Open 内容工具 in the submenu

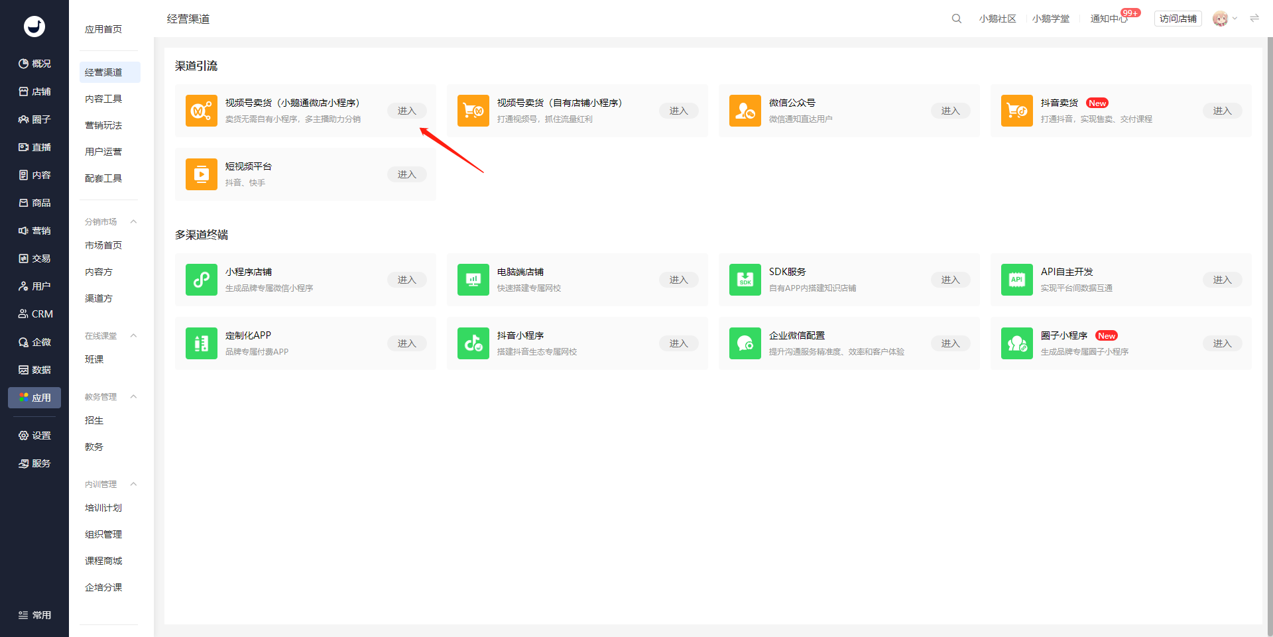pos(103,99)
